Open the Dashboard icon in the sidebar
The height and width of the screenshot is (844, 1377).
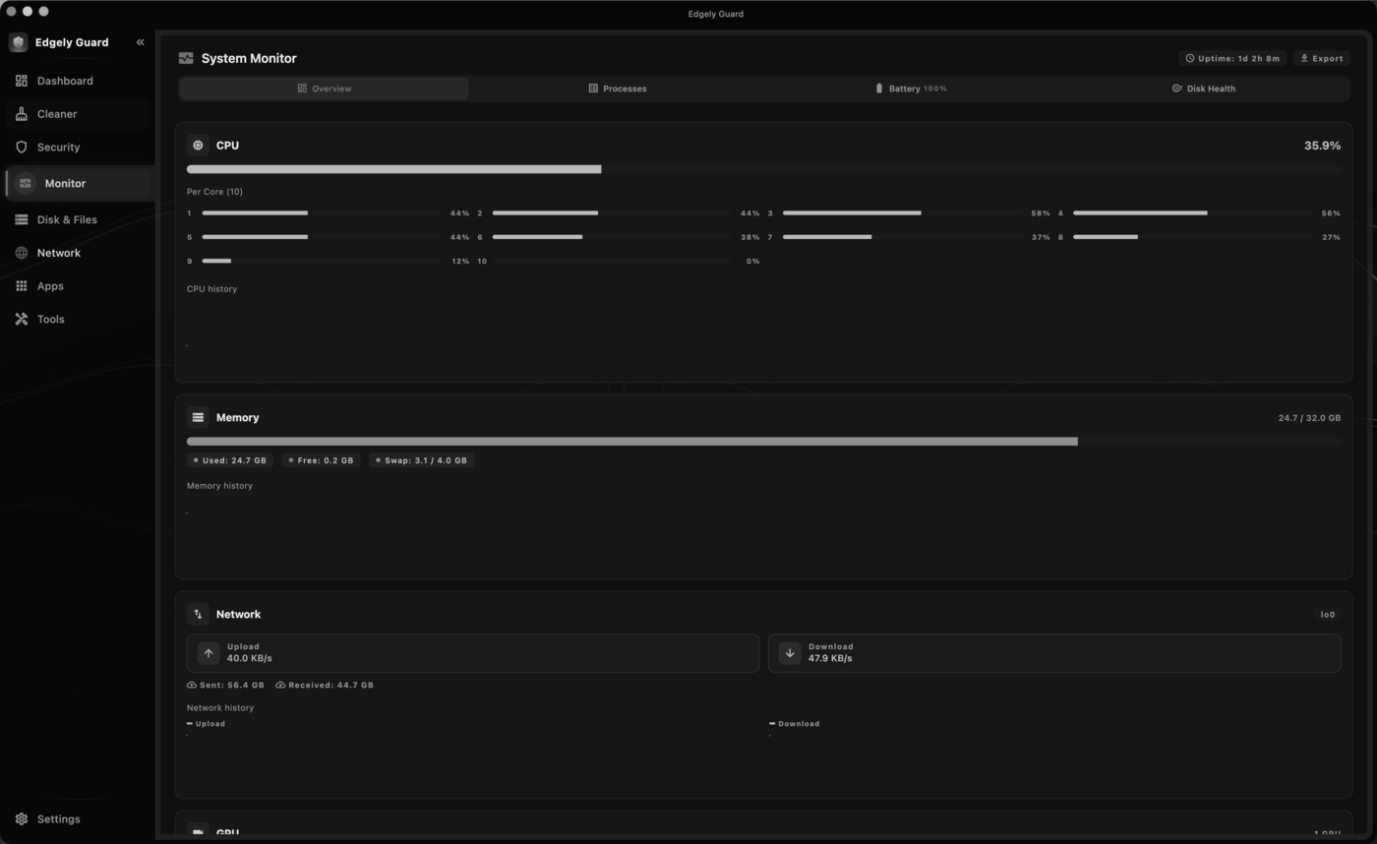[x=22, y=81]
